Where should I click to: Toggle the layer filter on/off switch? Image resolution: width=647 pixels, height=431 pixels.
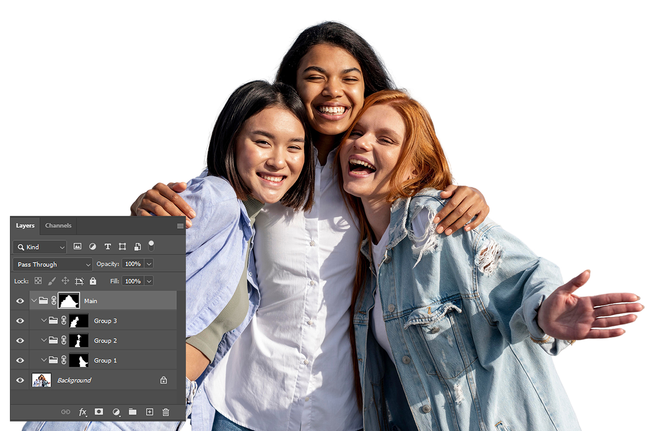pos(151,246)
